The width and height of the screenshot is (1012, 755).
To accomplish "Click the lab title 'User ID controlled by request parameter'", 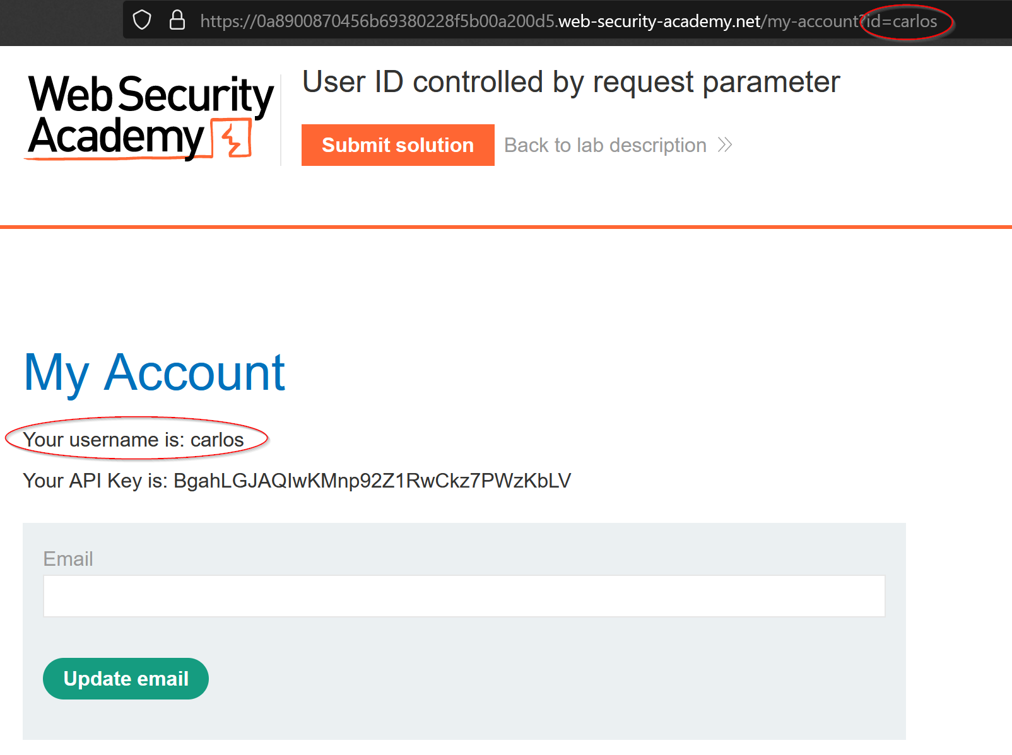I will coord(571,82).
